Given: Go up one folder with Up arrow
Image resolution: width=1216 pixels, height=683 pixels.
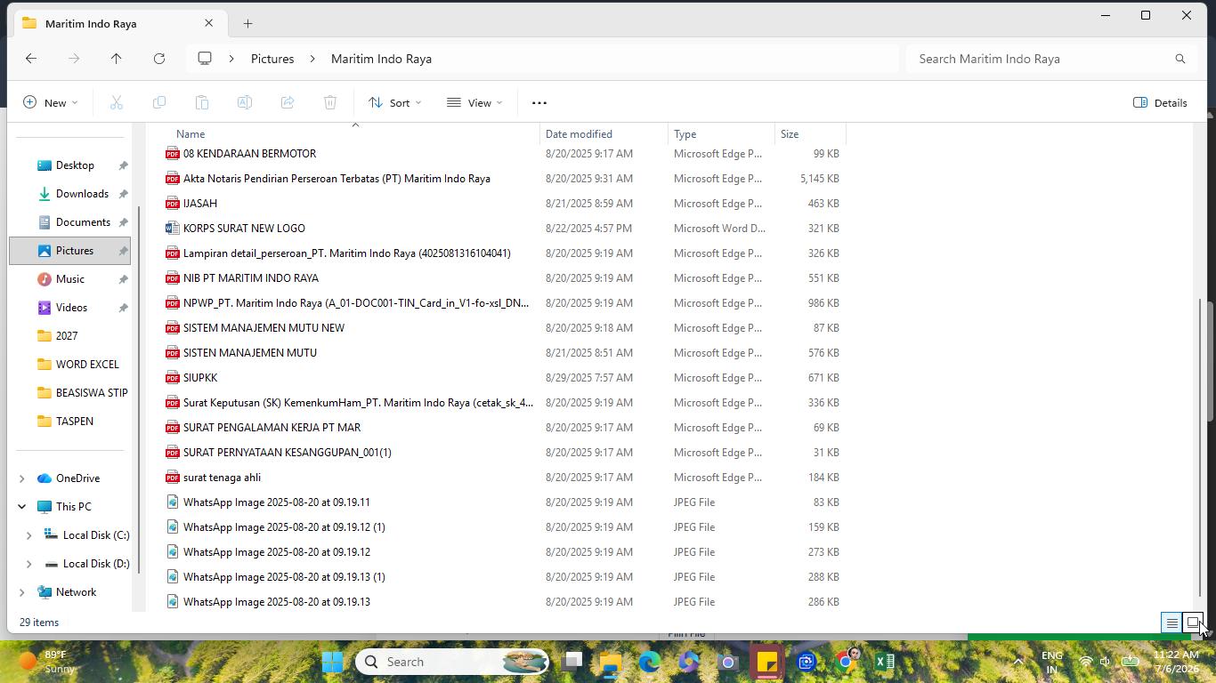Looking at the screenshot, I should (116, 59).
